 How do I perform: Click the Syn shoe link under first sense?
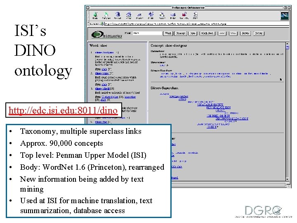point(104,69)
